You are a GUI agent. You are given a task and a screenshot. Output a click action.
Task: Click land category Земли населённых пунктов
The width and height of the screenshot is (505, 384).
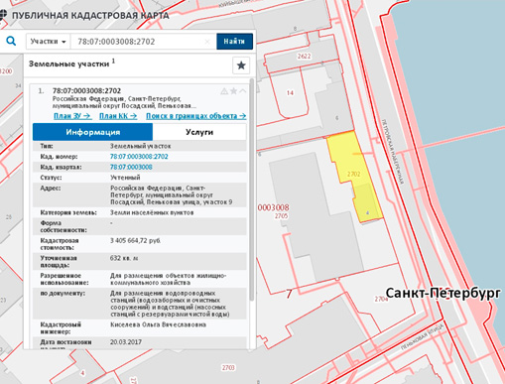coord(152,212)
